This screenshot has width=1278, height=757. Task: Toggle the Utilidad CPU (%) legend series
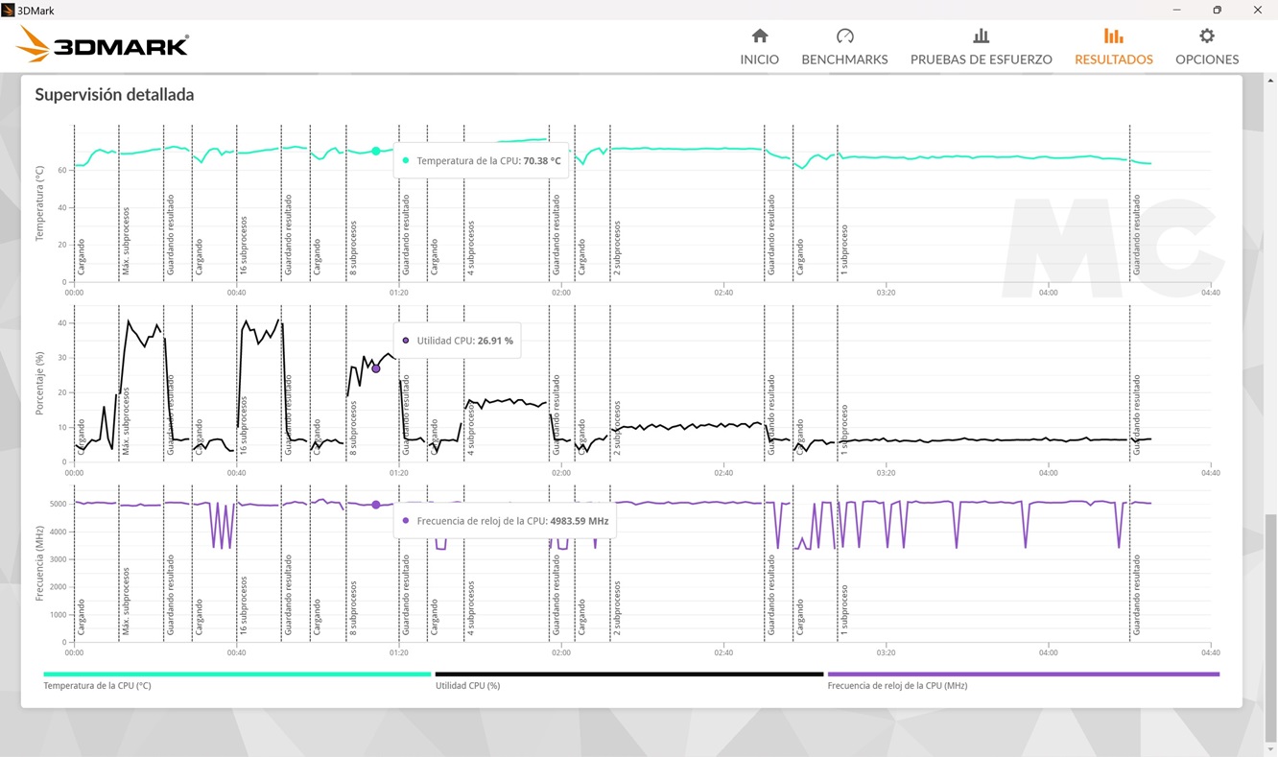(467, 686)
